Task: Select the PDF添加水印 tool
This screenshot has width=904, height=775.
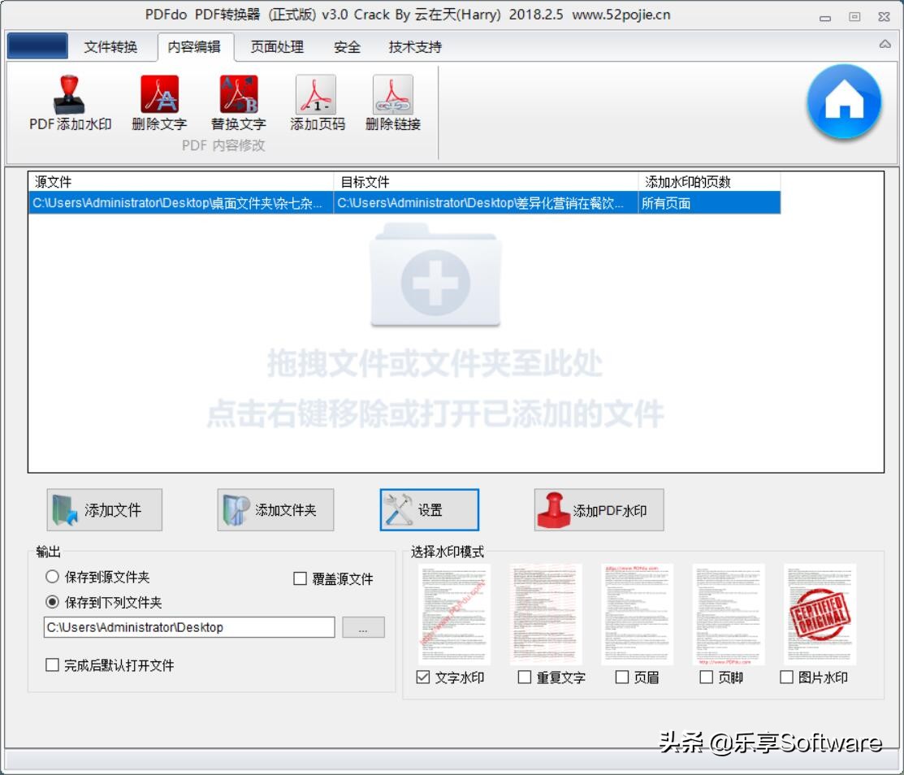Action: click(69, 102)
